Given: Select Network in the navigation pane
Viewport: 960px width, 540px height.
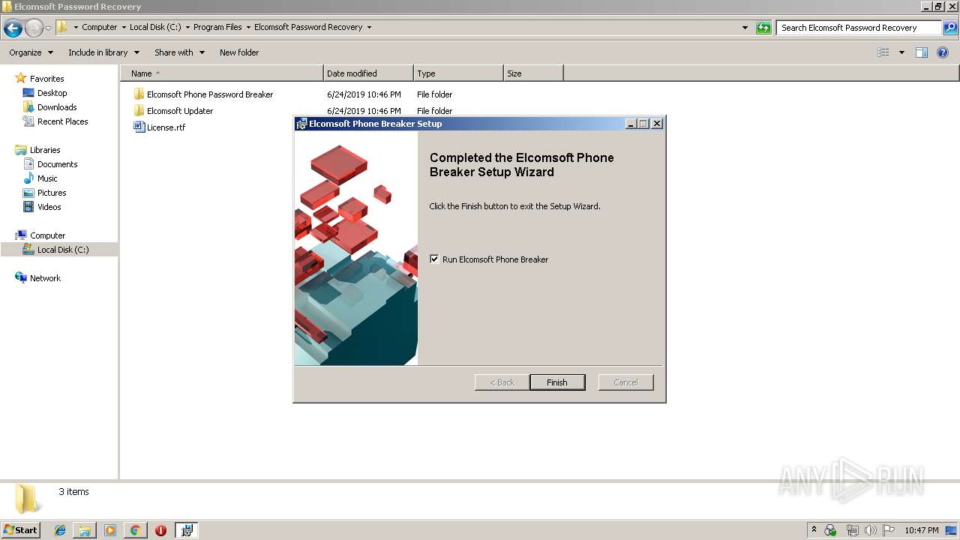Looking at the screenshot, I should (x=37, y=278).
